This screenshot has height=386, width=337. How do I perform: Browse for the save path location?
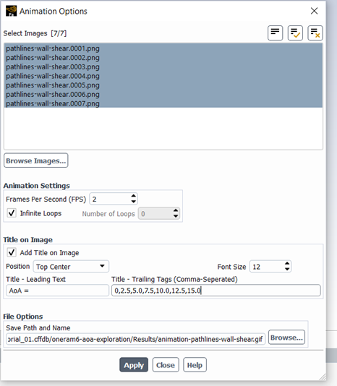coord(286,338)
